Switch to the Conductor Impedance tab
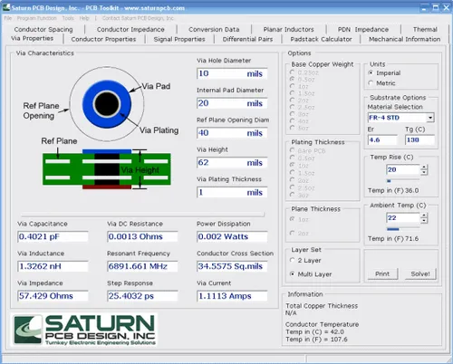The width and height of the screenshot is (453, 364). (x=130, y=29)
